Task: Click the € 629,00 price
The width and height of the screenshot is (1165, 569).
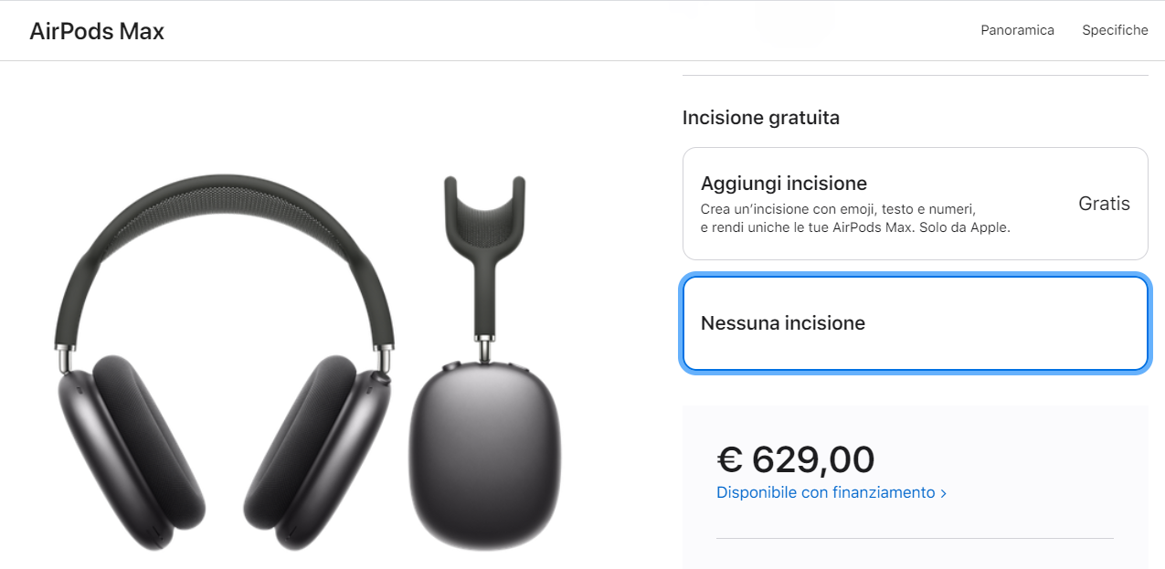Action: (x=795, y=459)
